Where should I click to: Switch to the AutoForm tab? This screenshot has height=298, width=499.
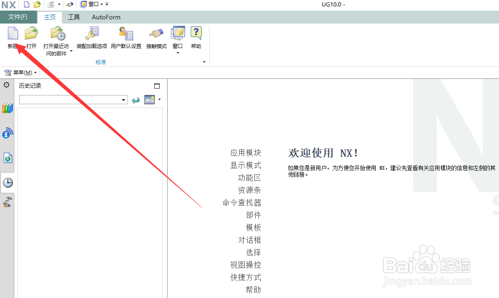[106, 17]
